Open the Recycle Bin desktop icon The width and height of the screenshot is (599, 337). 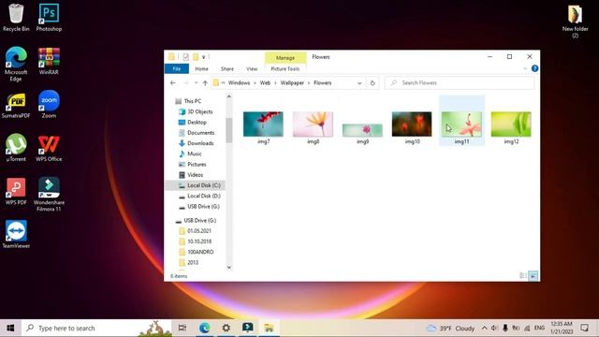point(16,18)
